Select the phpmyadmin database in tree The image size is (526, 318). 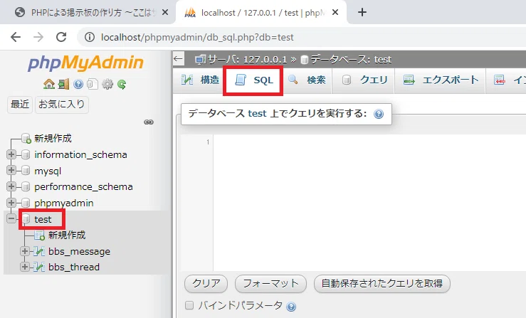pos(64,203)
